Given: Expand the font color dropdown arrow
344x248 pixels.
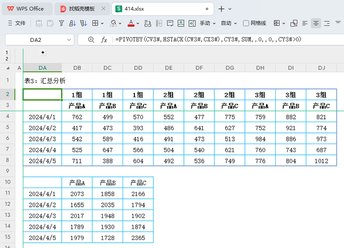Looking at the screenshot, I should 138,23.
